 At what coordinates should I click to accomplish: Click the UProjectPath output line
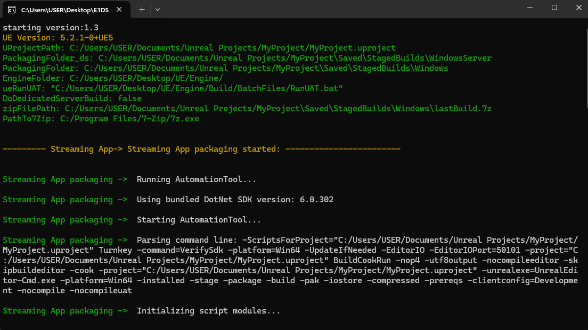click(x=199, y=48)
